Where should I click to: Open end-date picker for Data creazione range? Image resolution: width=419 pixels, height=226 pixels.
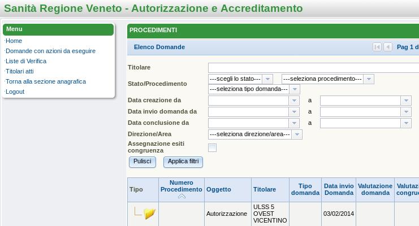(x=405, y=101)
